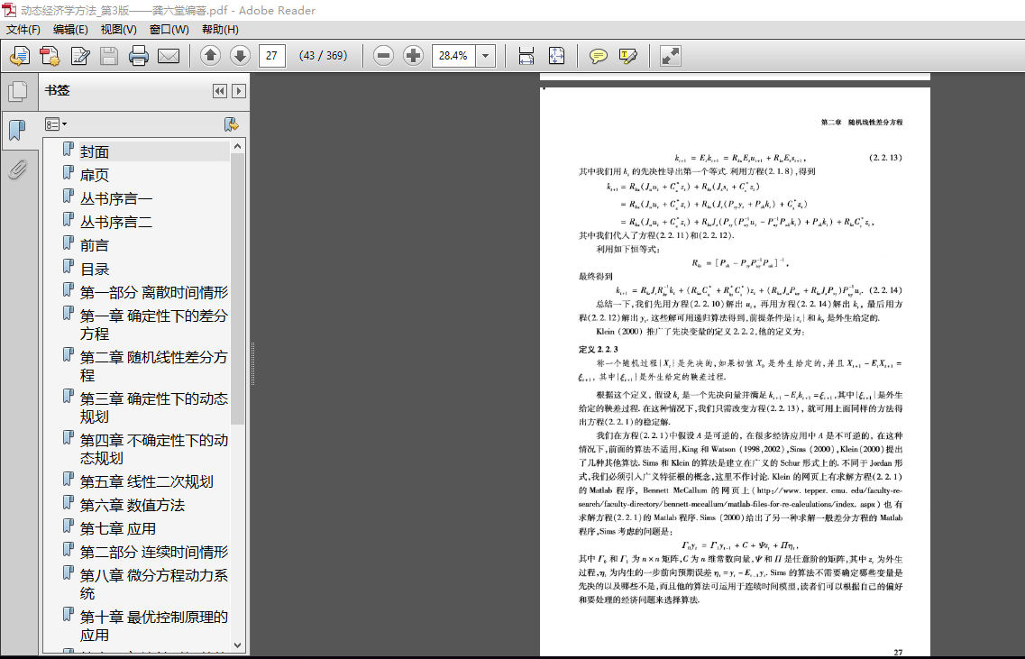Image resolution: width=1025 pixels, height=659 pixels.
Task: Open the bookmark options dropdown menu
Action: [x=56, y=124]
